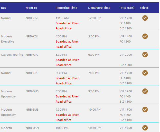Click the Price (KES) column header
This screenshot has height=132, width=160.
(127, 8)
